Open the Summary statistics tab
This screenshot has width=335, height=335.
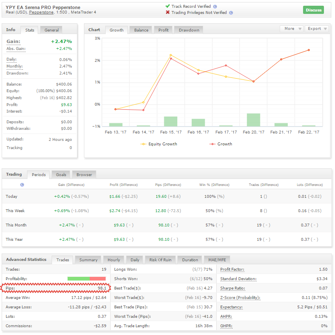[88, 260]
